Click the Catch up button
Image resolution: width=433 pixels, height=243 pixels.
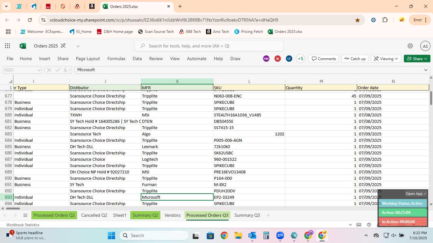(x=355, y=59)
